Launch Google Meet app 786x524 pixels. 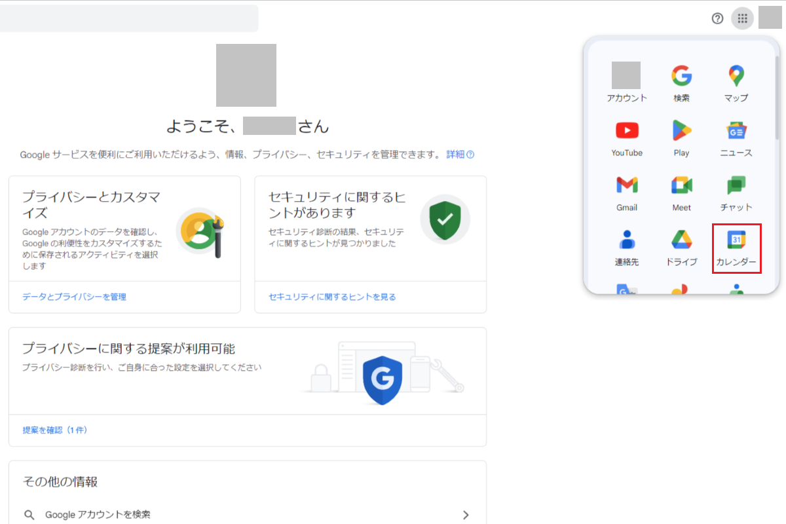tap(681, 192)
